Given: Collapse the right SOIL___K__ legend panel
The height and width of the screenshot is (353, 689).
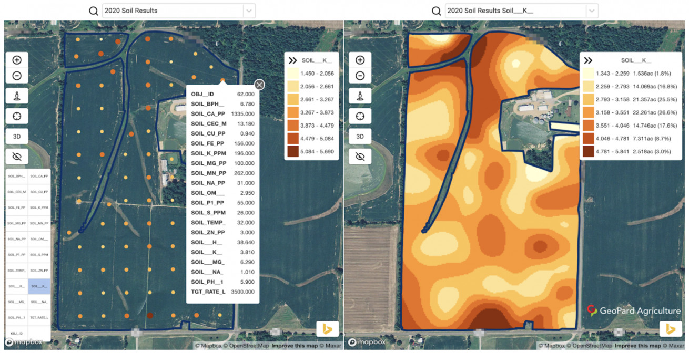Looking at the screenshot, I should 588,60.
